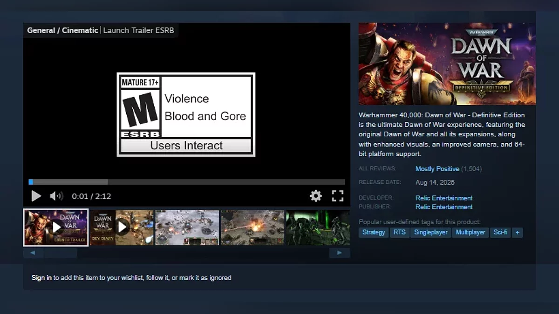The image size is (559, 314).
Task: Select the Dev Diary video thumbnail
Action: 122,227
